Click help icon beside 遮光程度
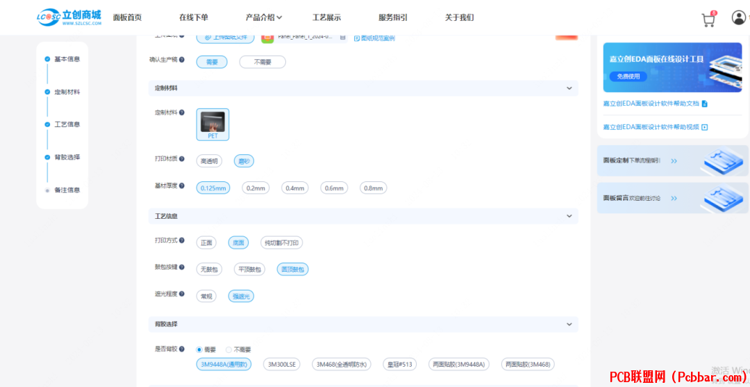This screenshot has height=387, width=750. (x=182, y=294)
